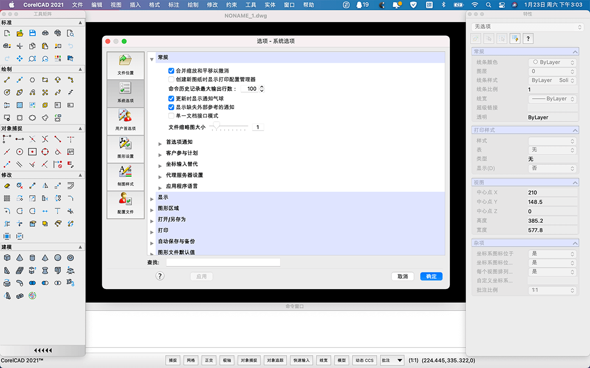This screenshot has height=368, width=590.
Task: Toggle 捕捉 snap in the status bar
Action: (x=173, y=360)
